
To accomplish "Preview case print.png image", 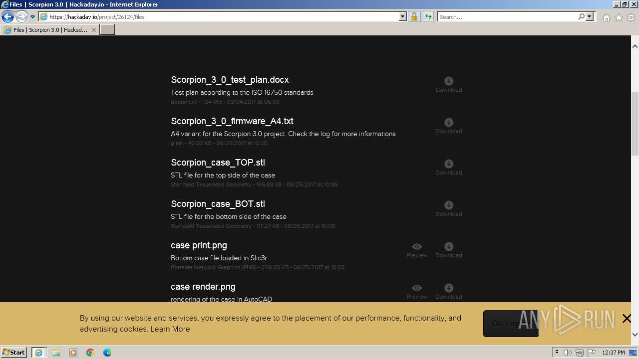I will [x=417, y=250].
